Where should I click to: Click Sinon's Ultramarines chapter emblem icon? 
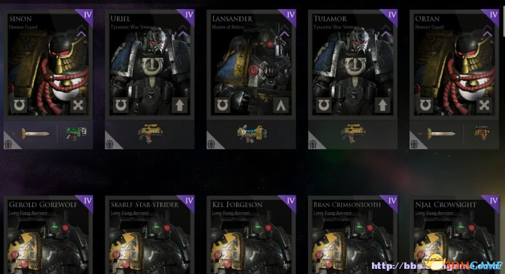point(18,105)
